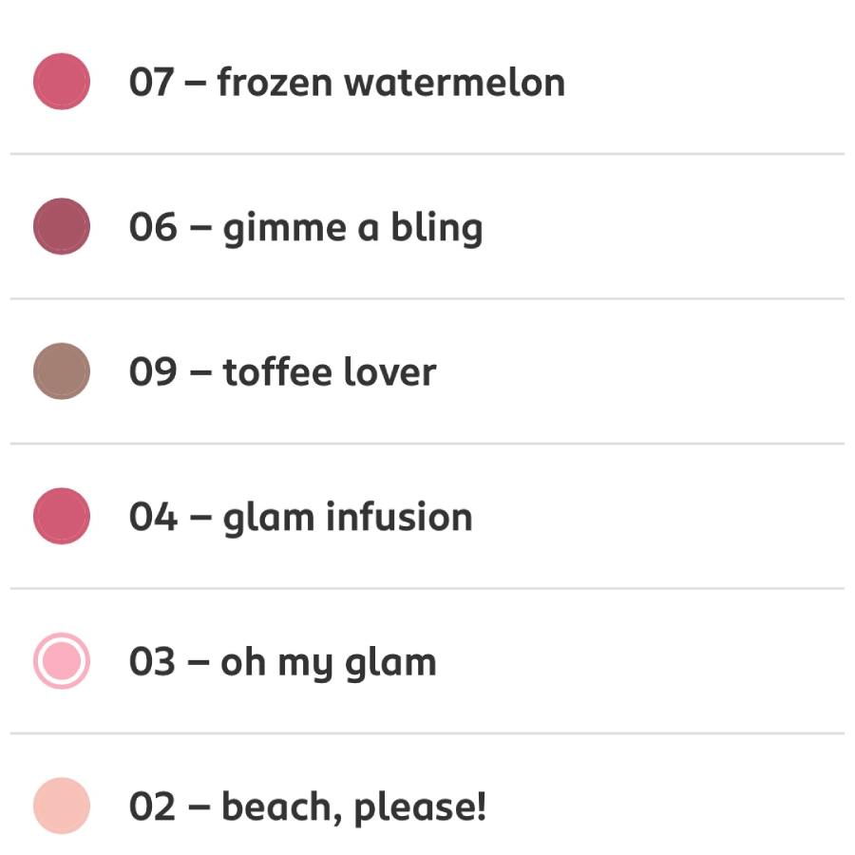The width and height of the screenshot is (855, 855).
Task: Pick shade number 02 in the list
Action: click(152, 807)
